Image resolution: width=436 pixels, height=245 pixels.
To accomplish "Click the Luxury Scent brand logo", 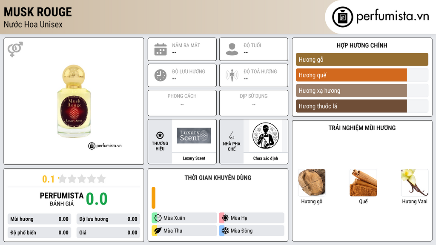I will click(194, 136).
